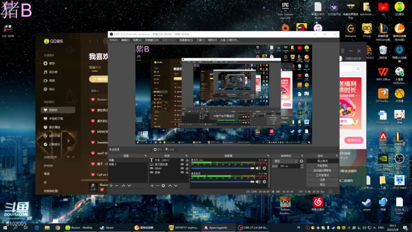Hide the 文本 (GDI+) source with its eye icon

point(182,160)
